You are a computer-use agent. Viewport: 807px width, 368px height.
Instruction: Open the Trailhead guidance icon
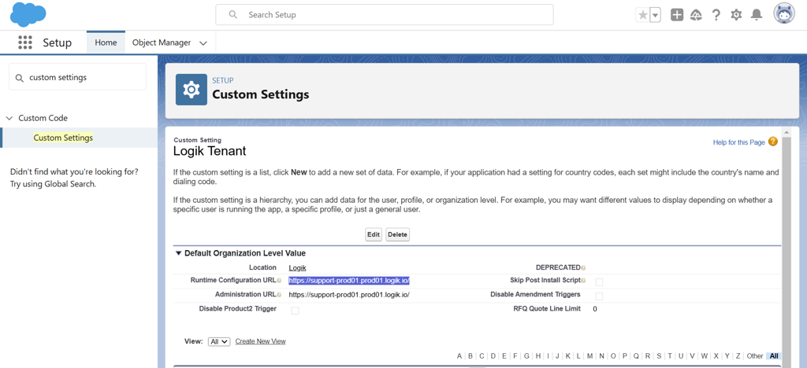point(696,15)
